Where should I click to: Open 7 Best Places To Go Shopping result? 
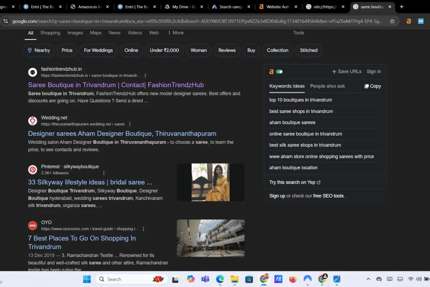click(x=82, y=243)
